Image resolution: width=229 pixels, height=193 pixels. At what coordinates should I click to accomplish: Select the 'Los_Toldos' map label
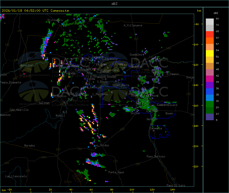(x=101, y=145)
